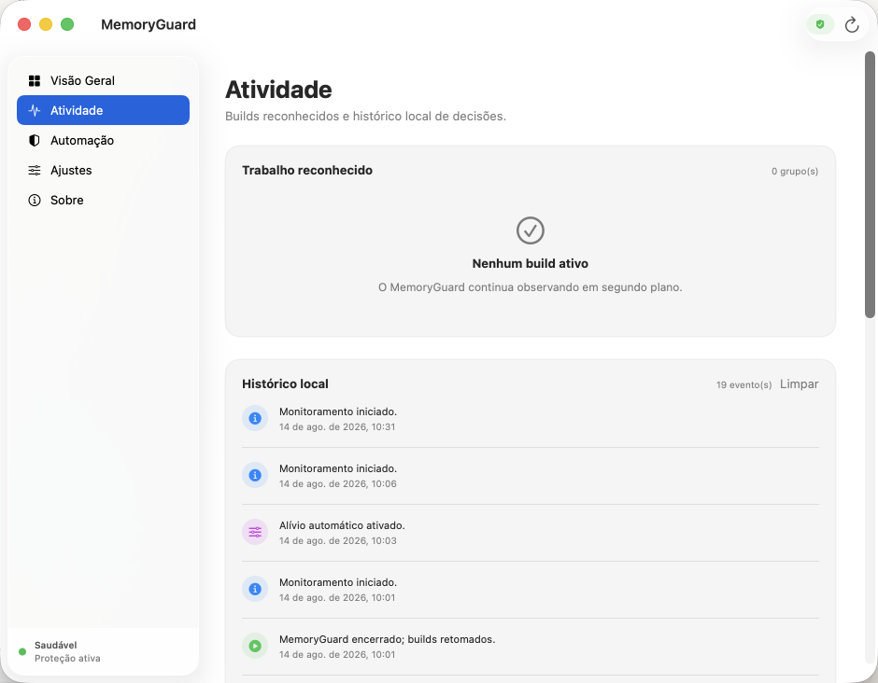Close the MemoryGuard window

click(x=24, y=24)
